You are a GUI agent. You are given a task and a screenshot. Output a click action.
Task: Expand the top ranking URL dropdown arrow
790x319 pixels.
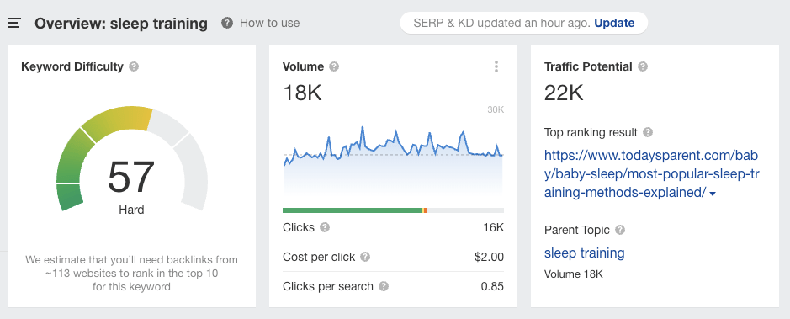point(713,194)
